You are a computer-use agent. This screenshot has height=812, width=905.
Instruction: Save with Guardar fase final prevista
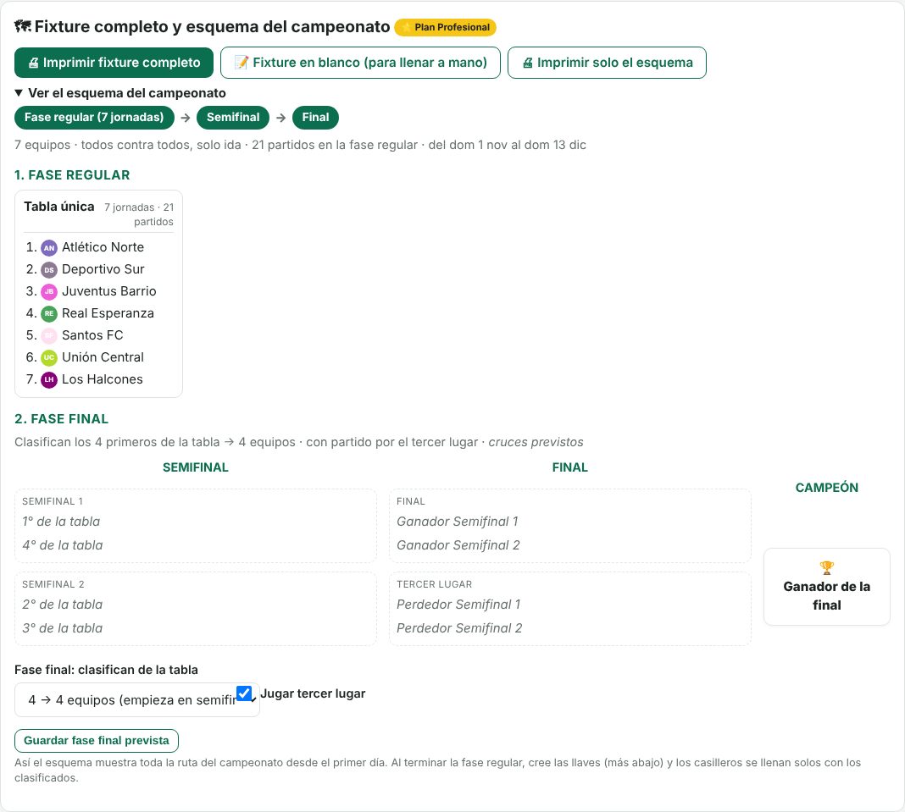97,741
